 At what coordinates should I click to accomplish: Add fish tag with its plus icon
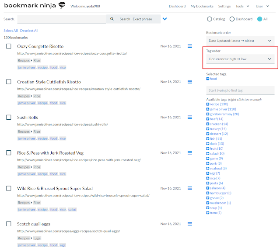[x=208, y=138]
